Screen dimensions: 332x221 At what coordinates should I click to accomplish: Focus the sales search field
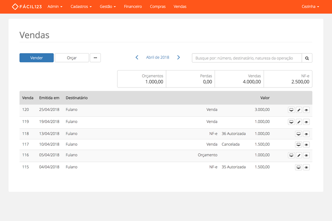coord(247,58)
